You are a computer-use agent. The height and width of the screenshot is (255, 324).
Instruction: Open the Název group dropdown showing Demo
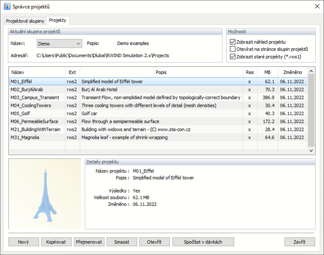click(60, 43)
